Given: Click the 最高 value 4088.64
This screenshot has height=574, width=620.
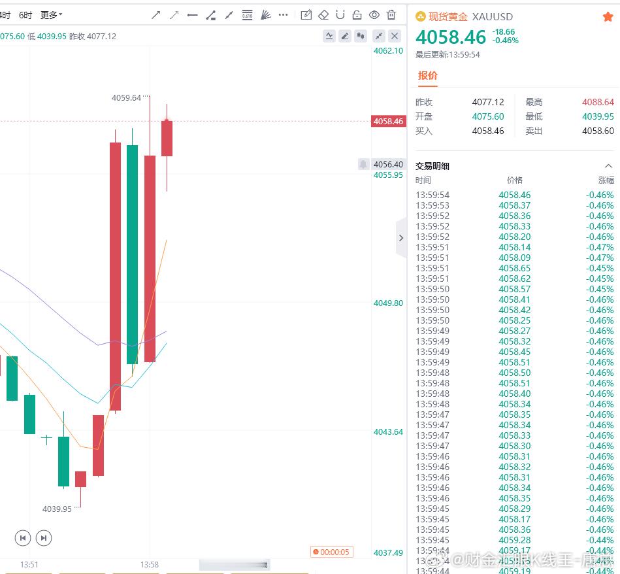Looking at the screenshot, I should [x=598, y=102].
